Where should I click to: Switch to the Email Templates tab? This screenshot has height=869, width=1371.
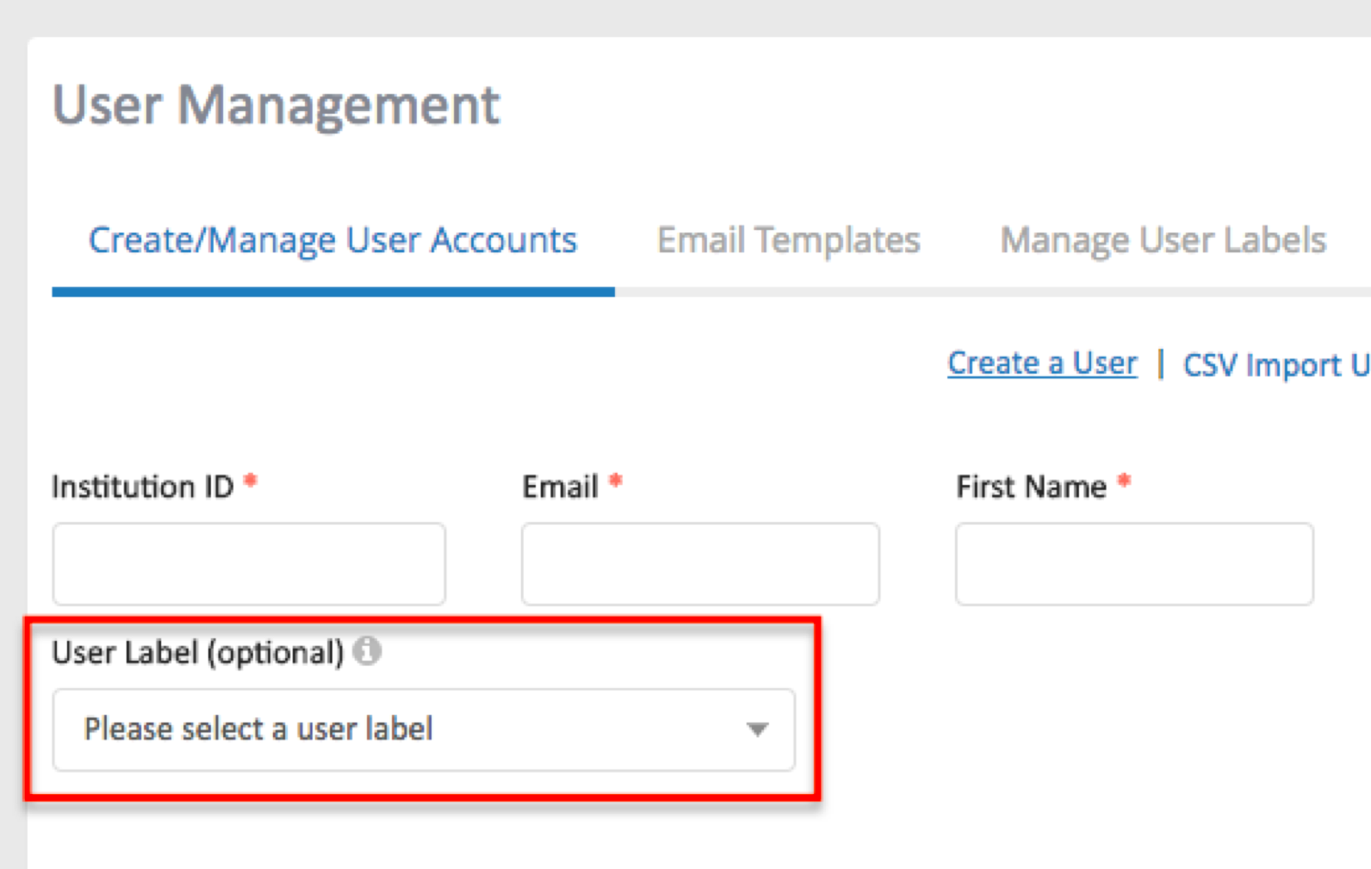(789, 240)
